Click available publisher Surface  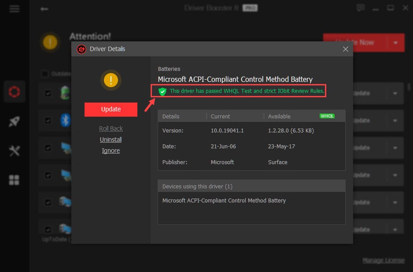pos(278,162)
